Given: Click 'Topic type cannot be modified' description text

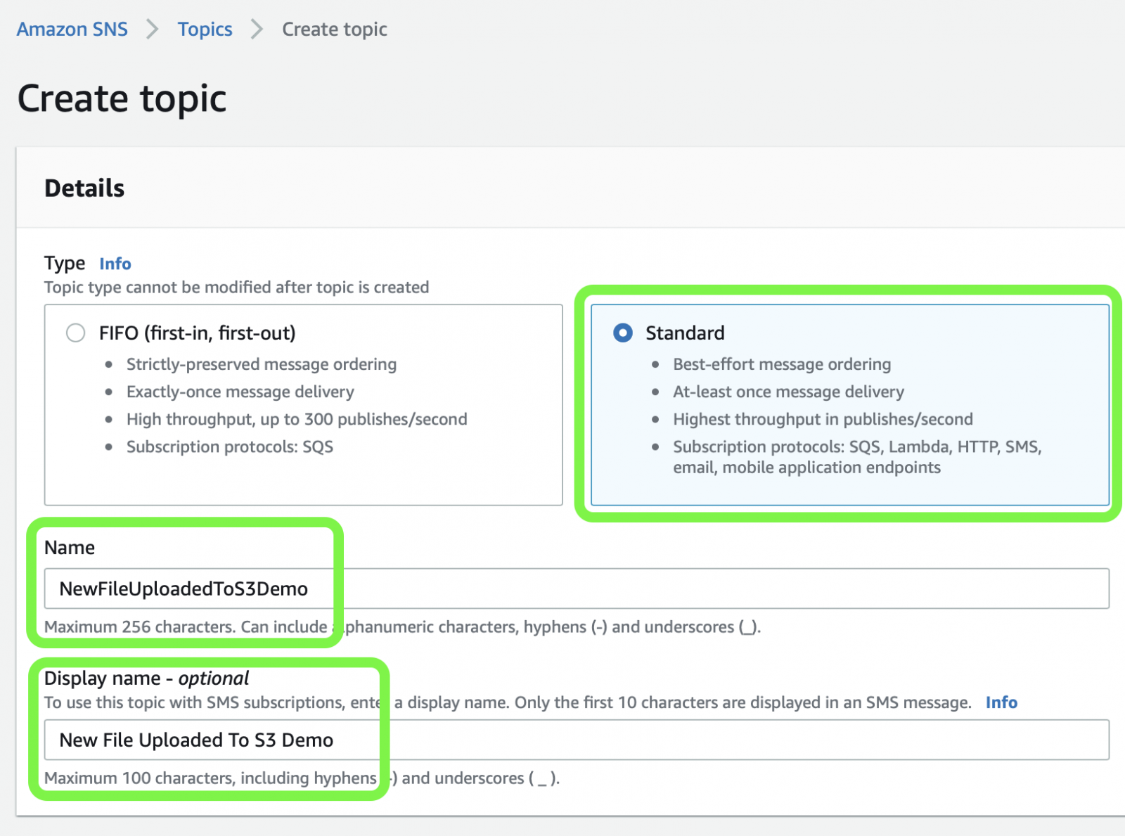Looking at the screenshot, I should point(237,287).
